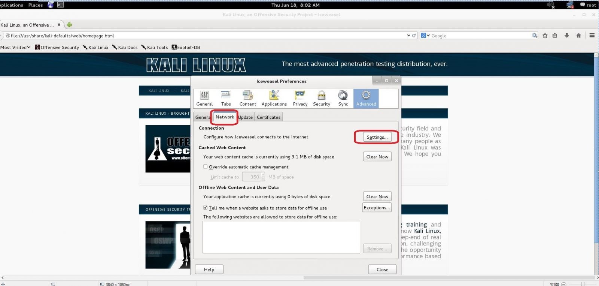Toggle Override automatic cache management checkbox

(205, 167)
